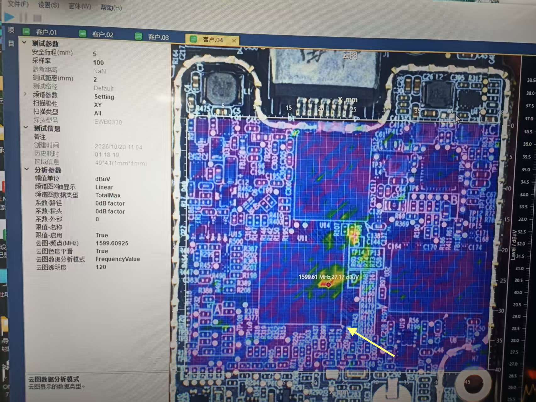Expand the 频谱参数 row
This screenshot has width=536, height=402.
25,94
